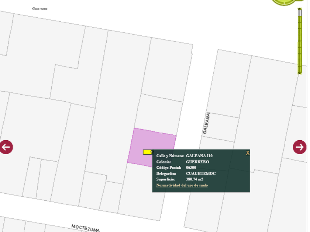The image size is (310, 232).
Task: Open the Normatividad del uso de suelo link
Action: [182, 185]
